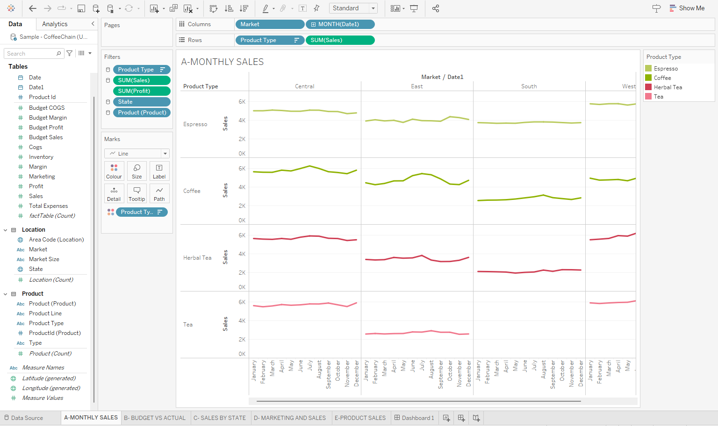
Task: Click the Coffee legend color swatch
Action: (x=648, y=78)
